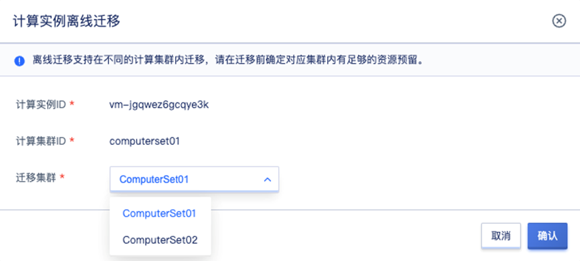Click the instance ID value vm-jgqwez6gcqye3k

(x=160, y=105)
